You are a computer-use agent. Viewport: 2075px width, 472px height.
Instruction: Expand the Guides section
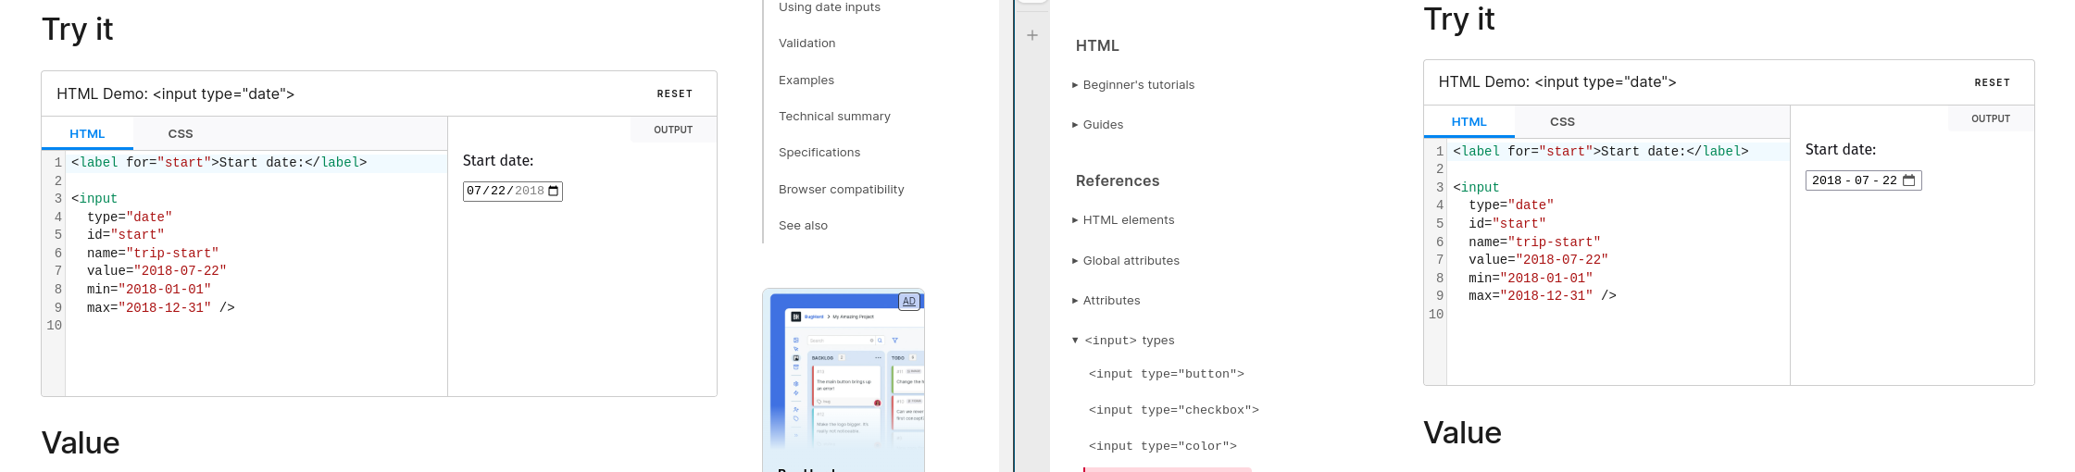(x=1102, y=125)
